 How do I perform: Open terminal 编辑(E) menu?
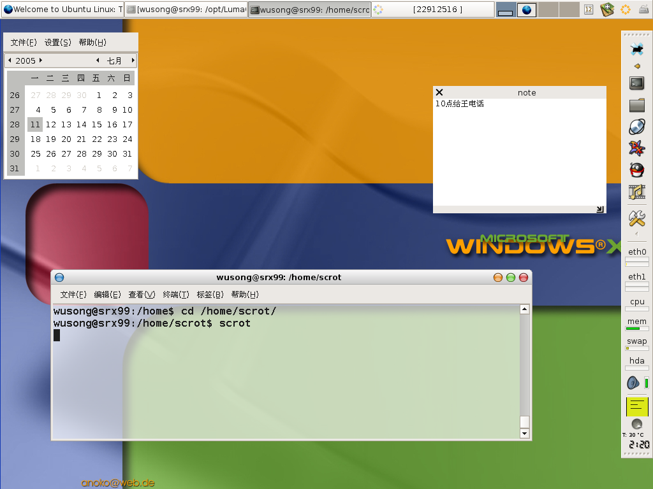point(107,295)
